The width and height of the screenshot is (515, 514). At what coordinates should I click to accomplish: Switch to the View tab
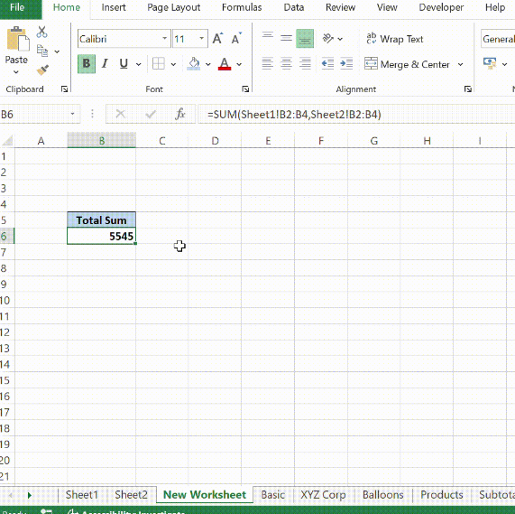(387, 7)
